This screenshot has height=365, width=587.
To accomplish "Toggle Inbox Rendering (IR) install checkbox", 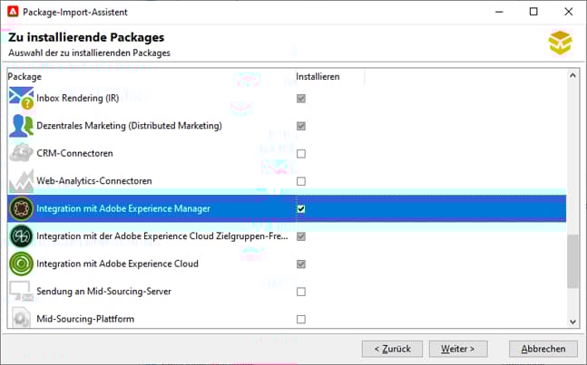I will (x=301, y=98).
